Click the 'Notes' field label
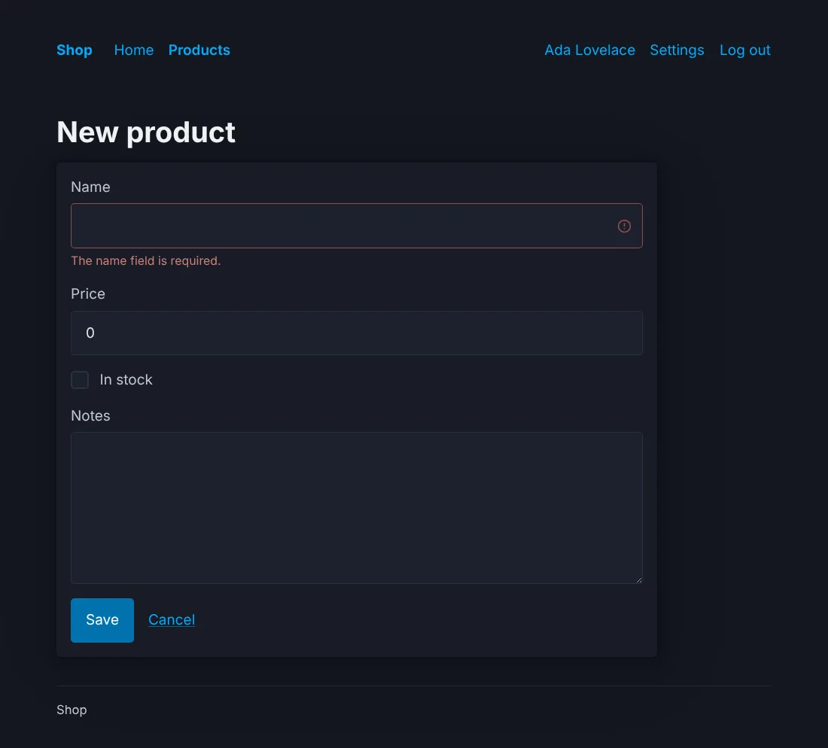Screen dimensions: 828x748 click(x=90, y=416)
